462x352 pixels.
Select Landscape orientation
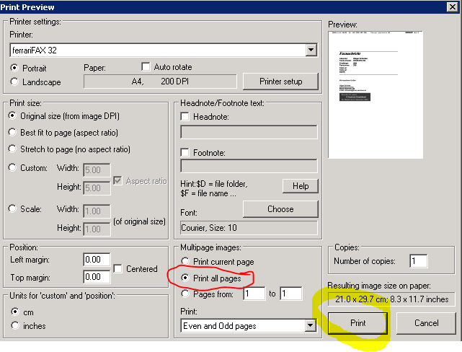14,82
